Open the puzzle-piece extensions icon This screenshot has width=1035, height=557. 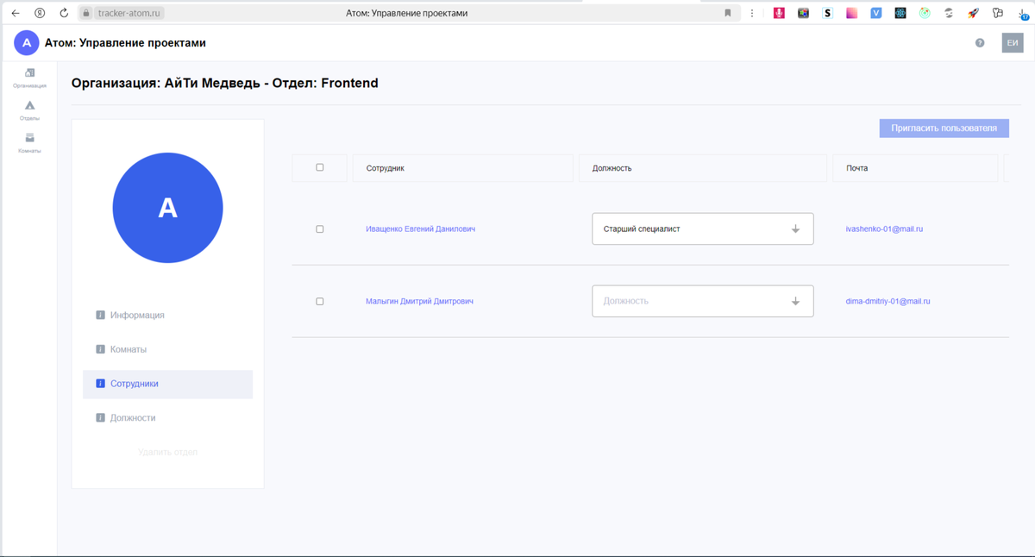(998, 13)
